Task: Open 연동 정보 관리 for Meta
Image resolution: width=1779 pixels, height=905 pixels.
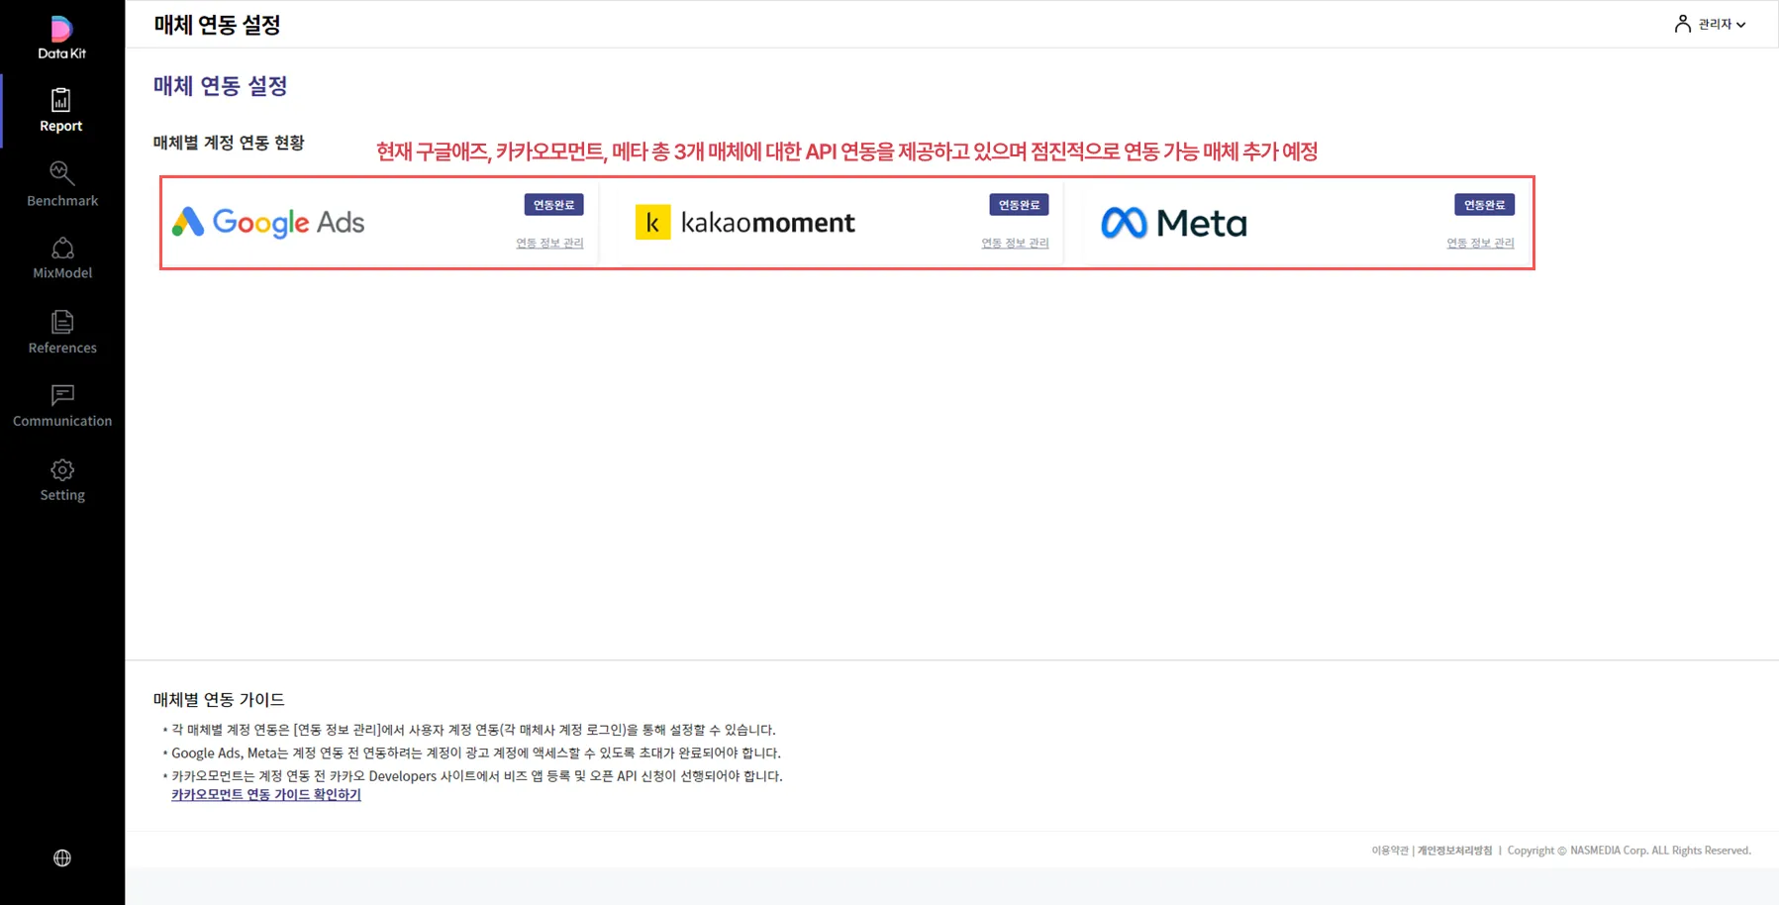Action: click(x=1480, y=243)
